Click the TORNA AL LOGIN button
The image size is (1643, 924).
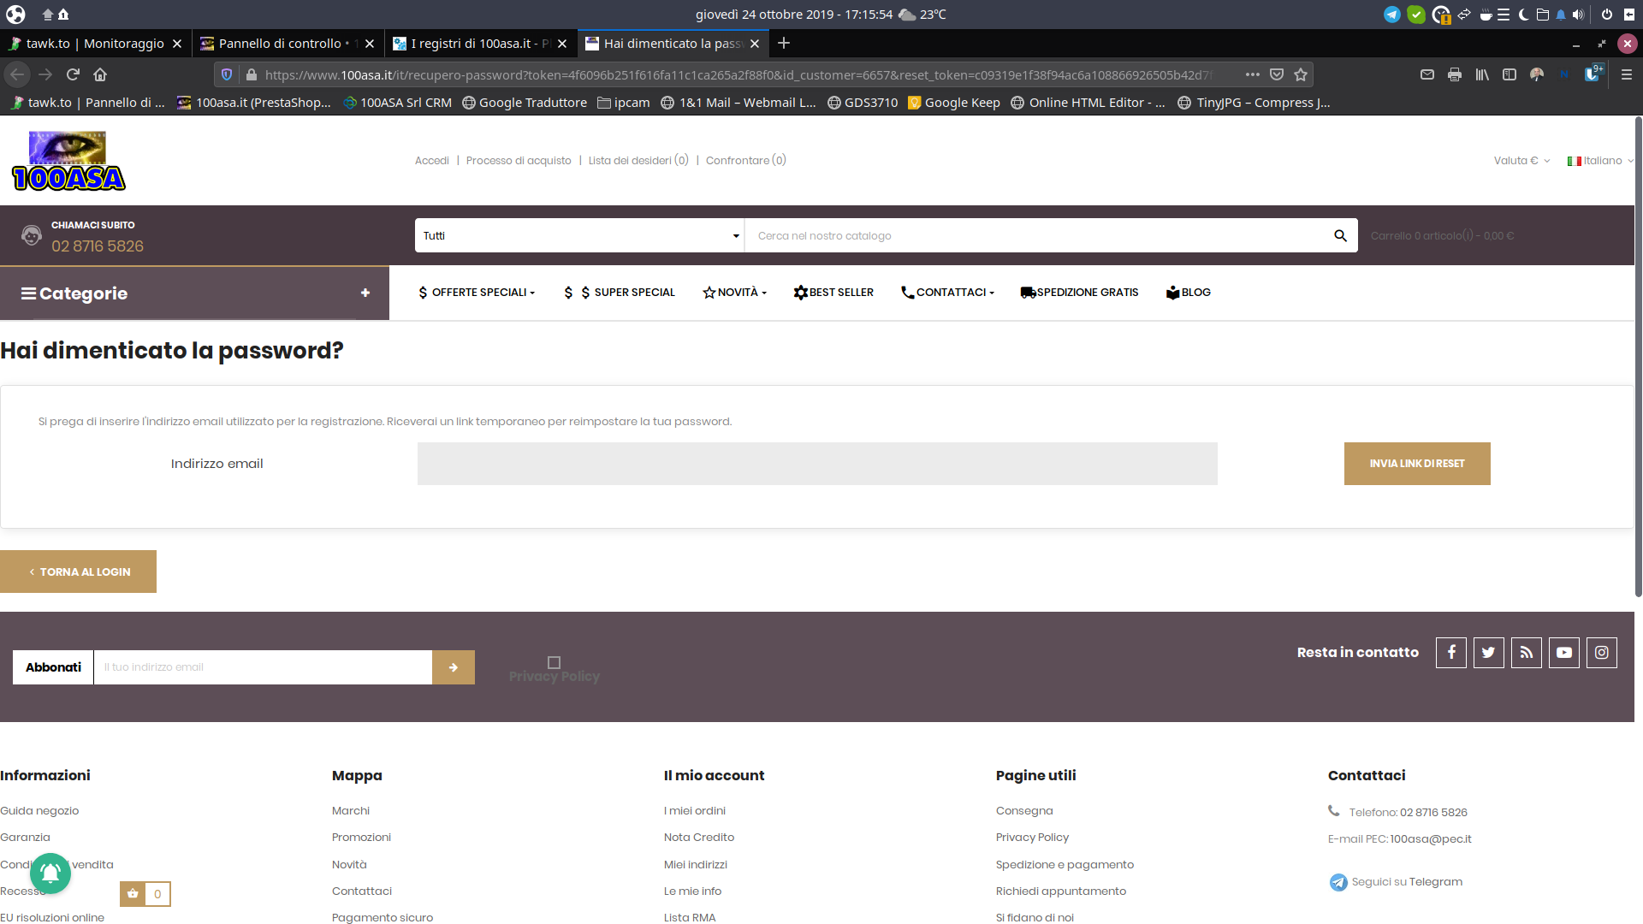pyautogui.click(x=78, y=571)
